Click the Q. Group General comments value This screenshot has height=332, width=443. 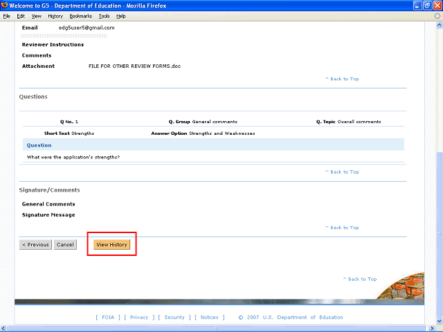click(x=215, y=122)
